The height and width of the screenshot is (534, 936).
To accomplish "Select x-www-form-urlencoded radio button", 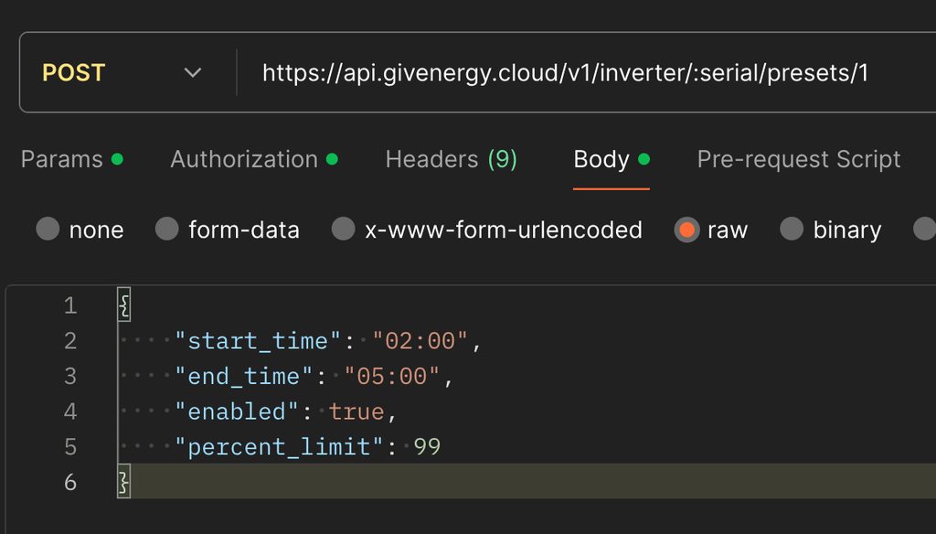I will (343, 230).
